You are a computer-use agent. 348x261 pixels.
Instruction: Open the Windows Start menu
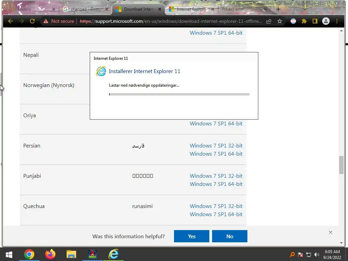tap(8, 254)
